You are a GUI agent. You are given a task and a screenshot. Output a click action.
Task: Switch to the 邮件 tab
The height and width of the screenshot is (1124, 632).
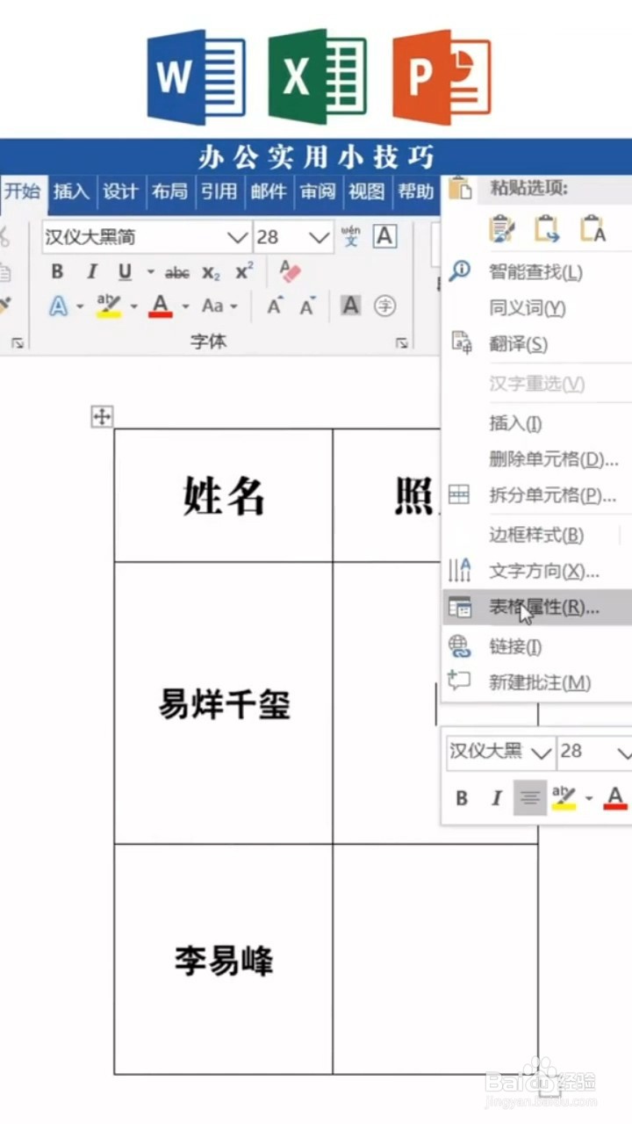coord(268,191)
